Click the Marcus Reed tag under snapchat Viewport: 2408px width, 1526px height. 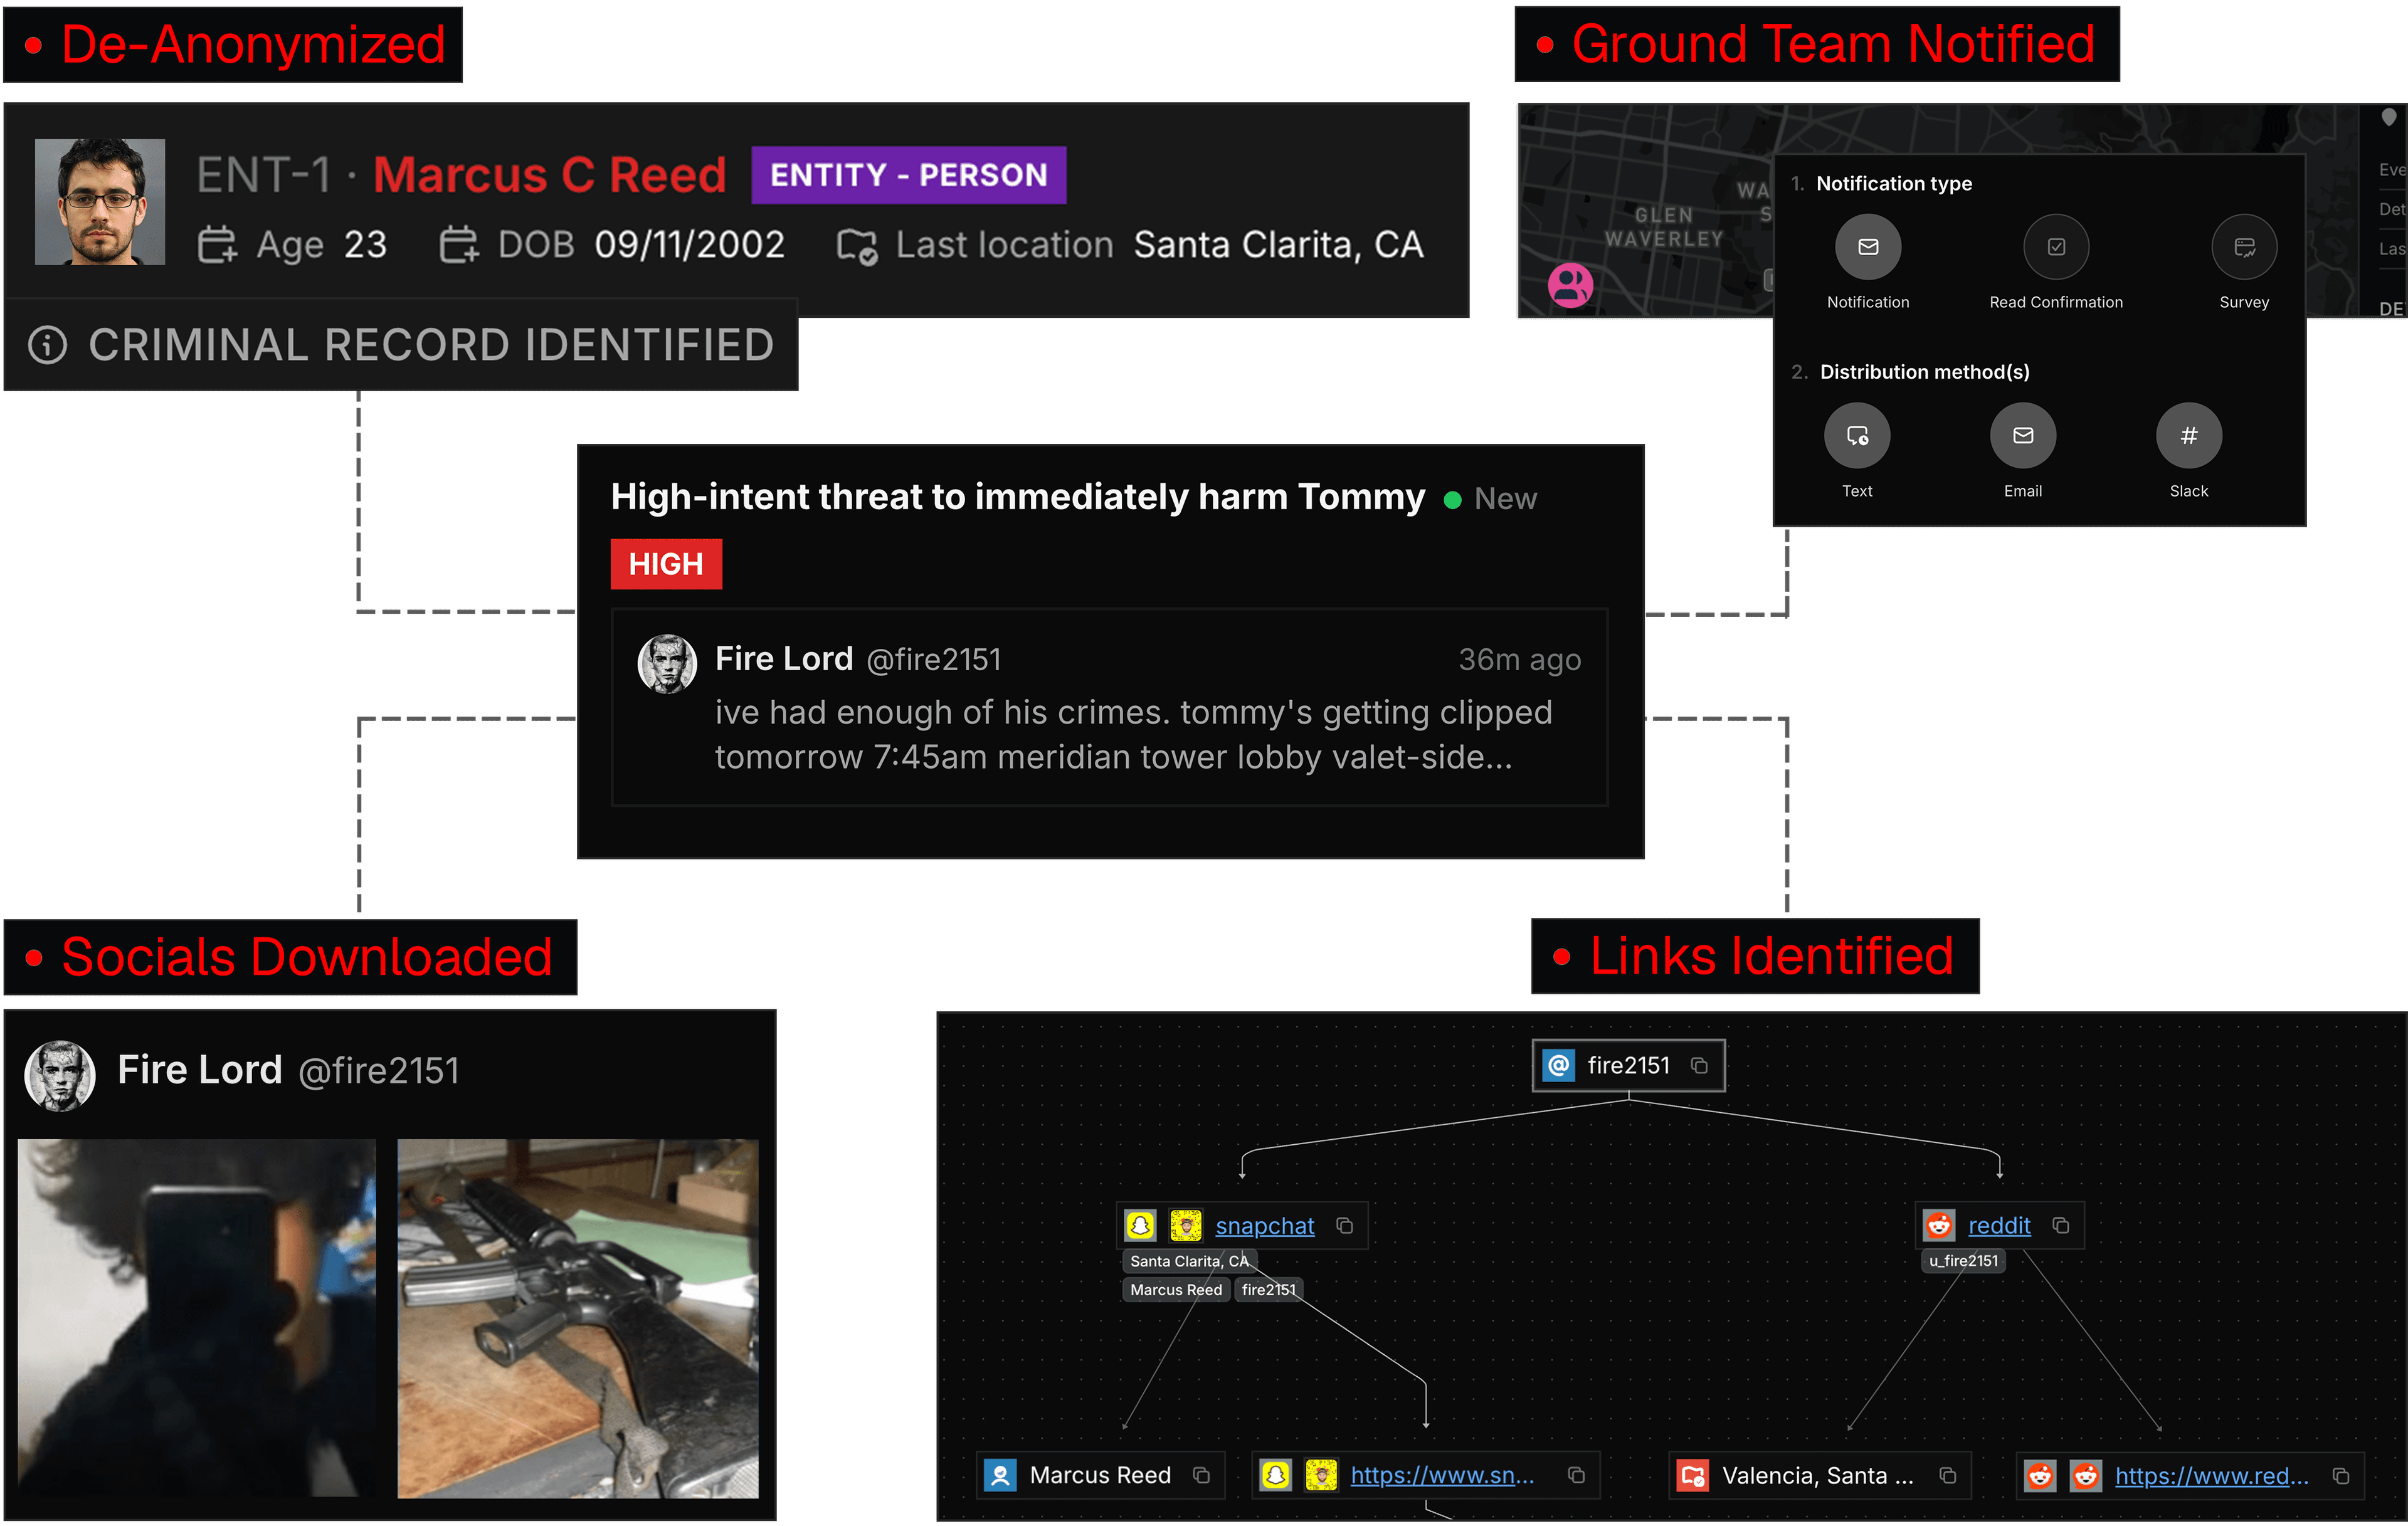[1176, 1291]
